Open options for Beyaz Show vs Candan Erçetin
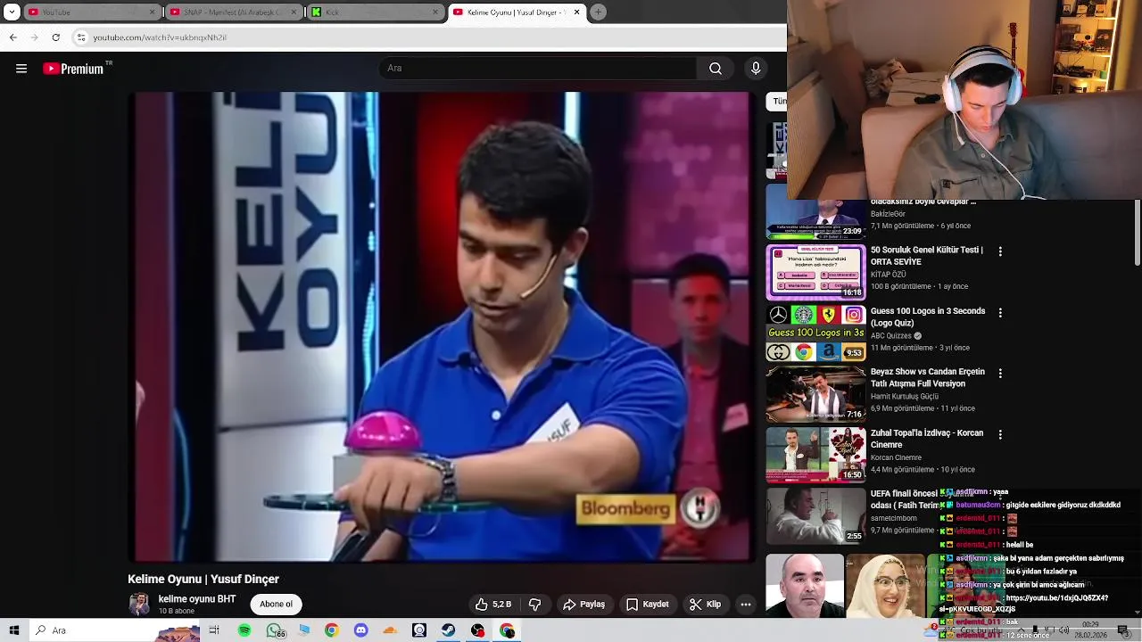The height and width of the screenshot is (642, 1142). pyautogui.click(x=1000, y=374)
